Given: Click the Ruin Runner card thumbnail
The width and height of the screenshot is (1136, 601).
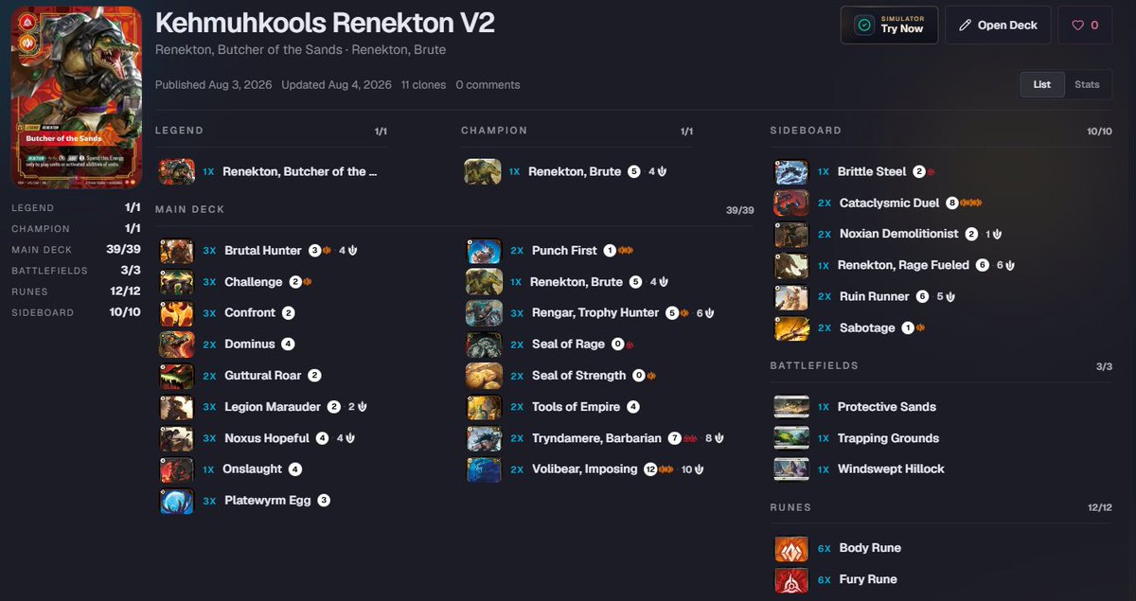Looking at the screenshot, I should click(x=791, y=297).
